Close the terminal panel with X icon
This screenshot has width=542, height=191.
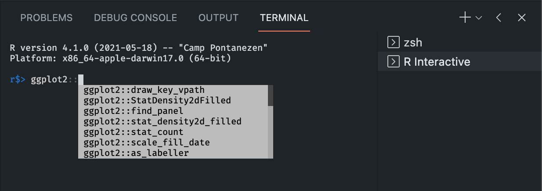[x=522, y=18]
